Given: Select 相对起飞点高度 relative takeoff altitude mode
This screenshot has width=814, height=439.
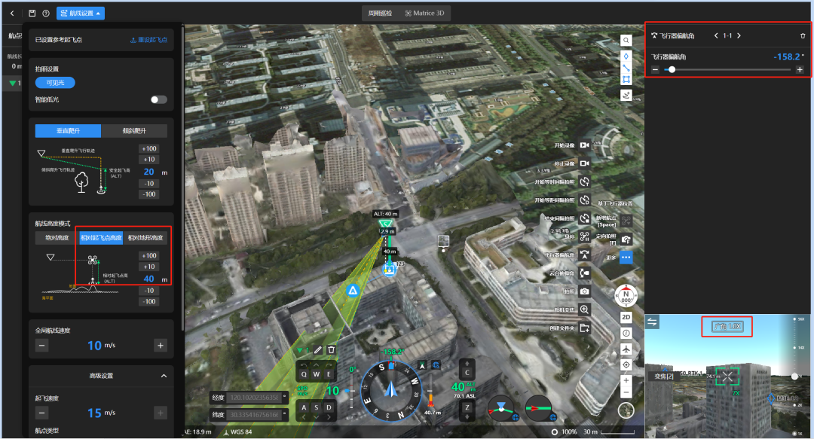Looking at the screenshot, I should pos(101,238).
